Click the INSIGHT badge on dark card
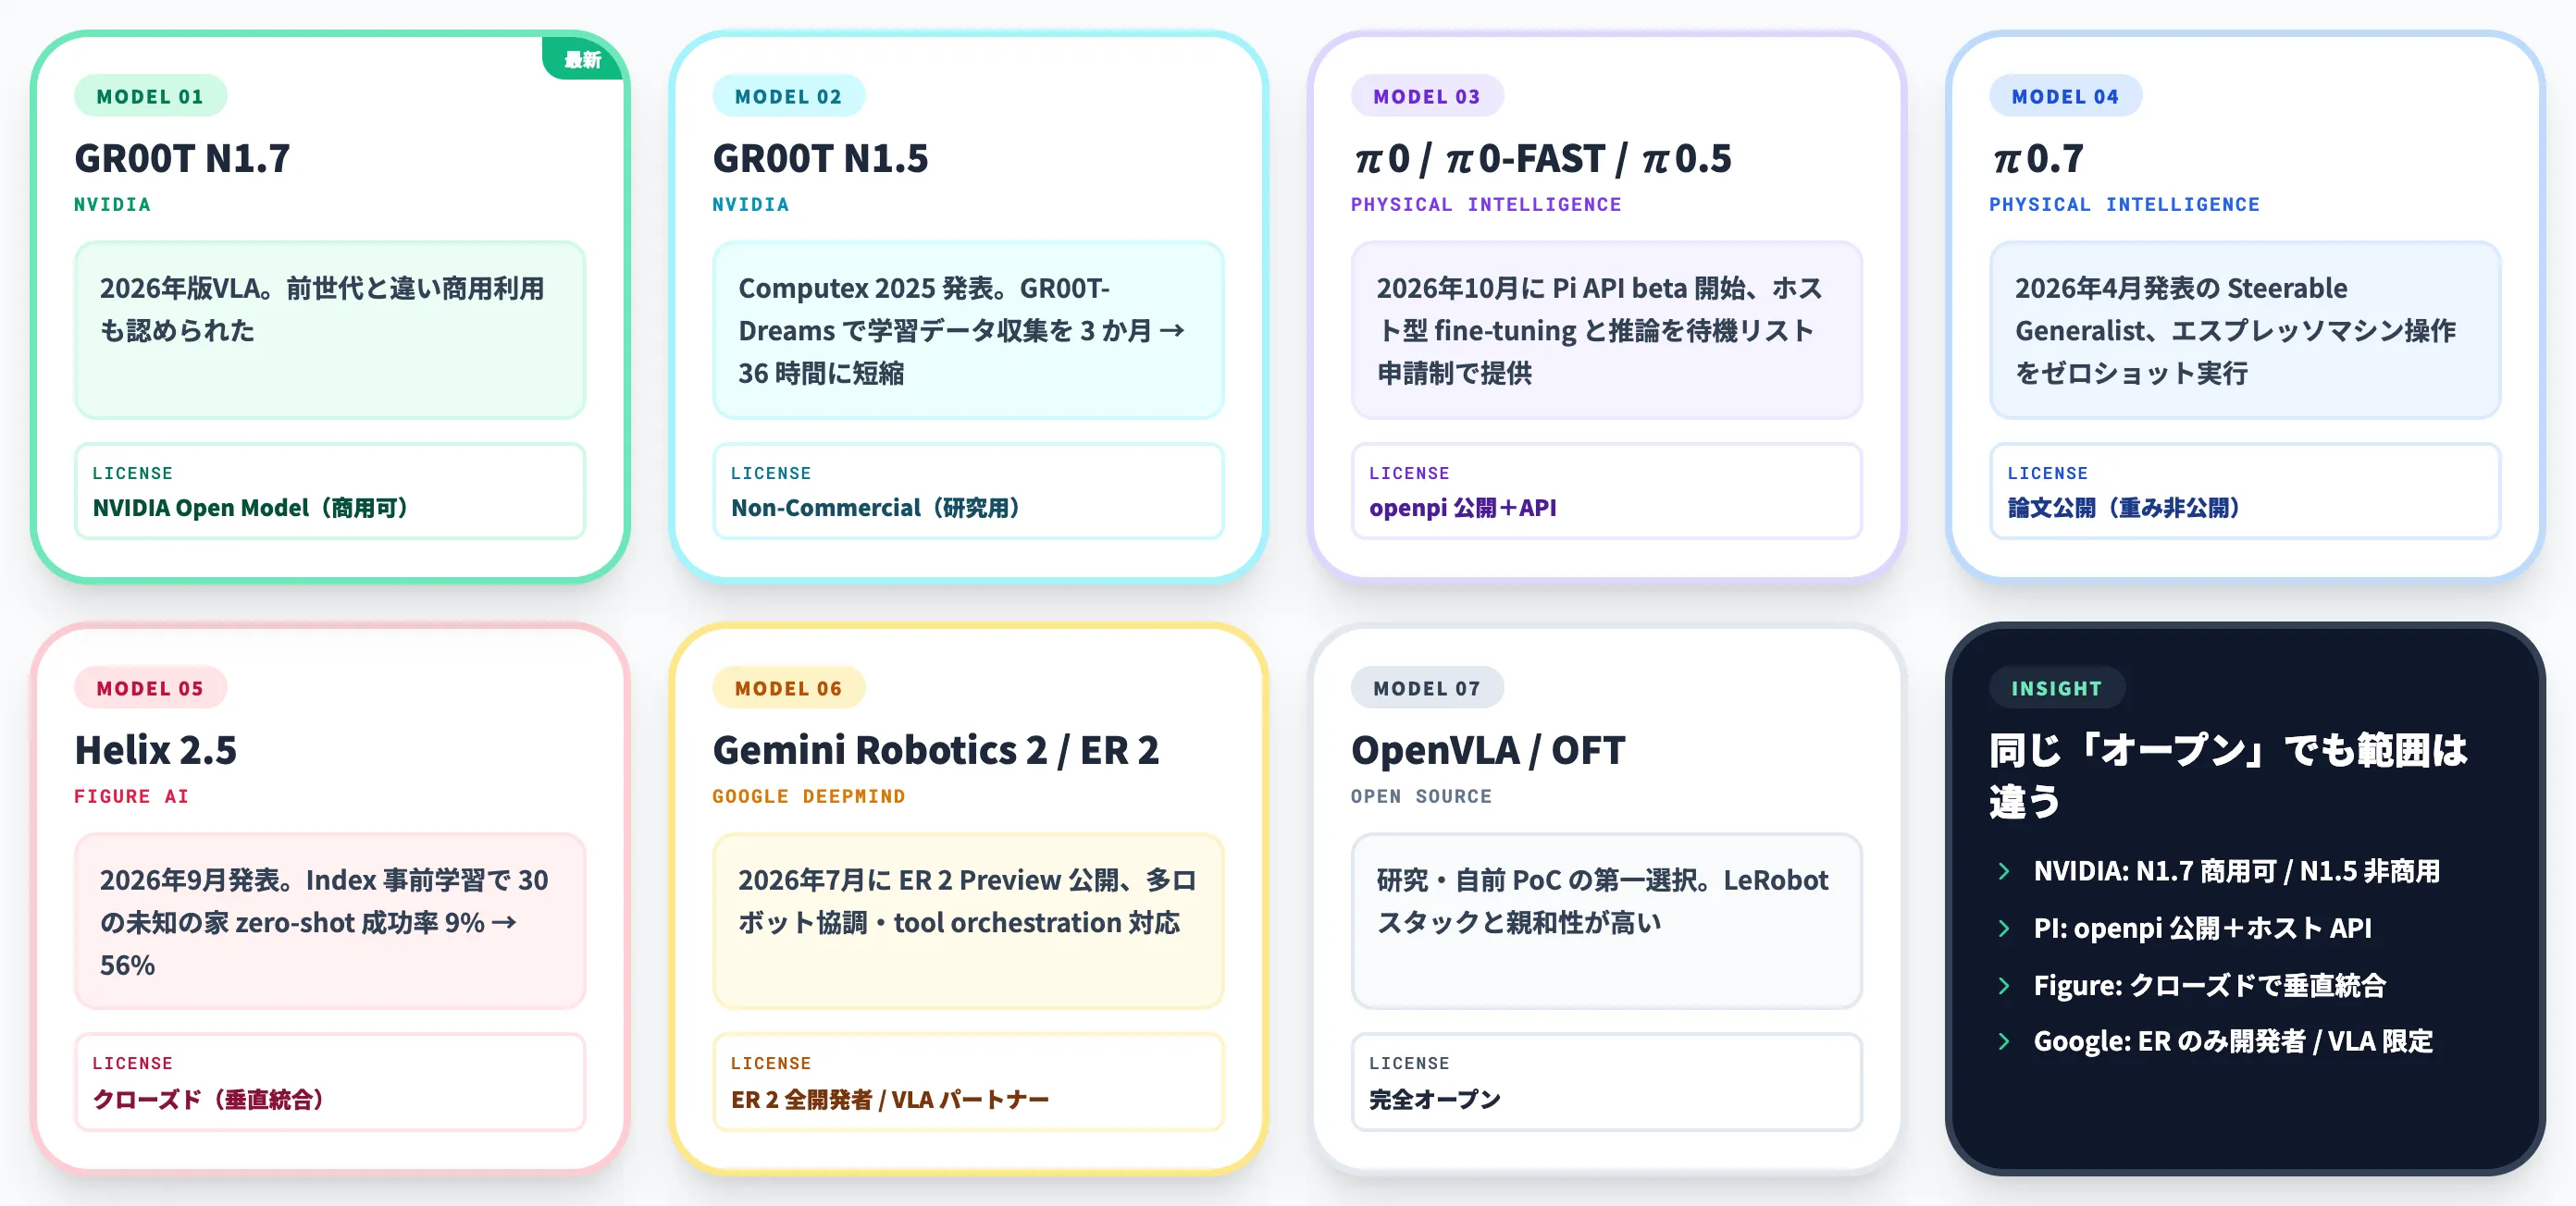The width and height of the screenshot is (2576, 1206). pyautogui.click(x=2056, y=687)
